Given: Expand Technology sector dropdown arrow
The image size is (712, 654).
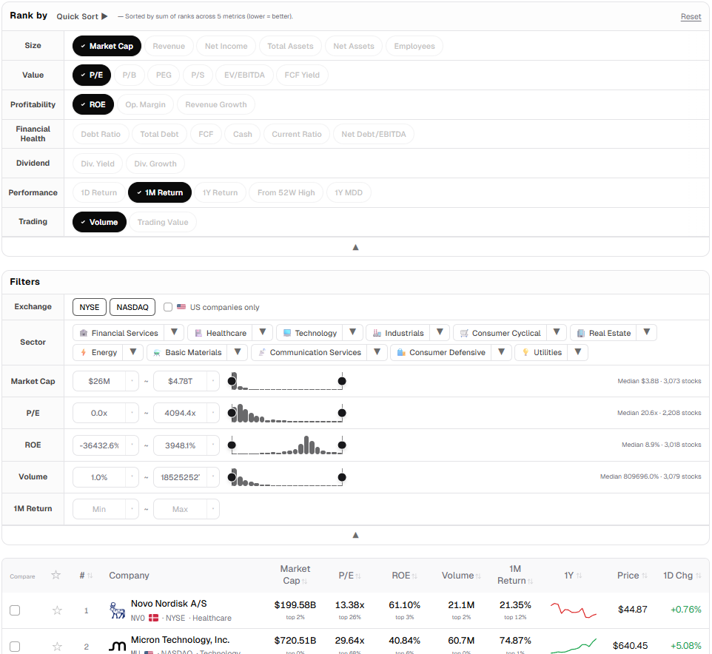Looking at the screenshot, I should point(352,332).
